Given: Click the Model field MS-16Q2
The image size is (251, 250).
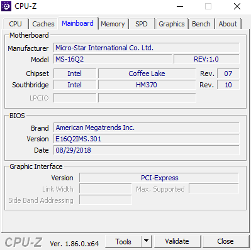Looking at the screenshot, I should coord(113,59).
